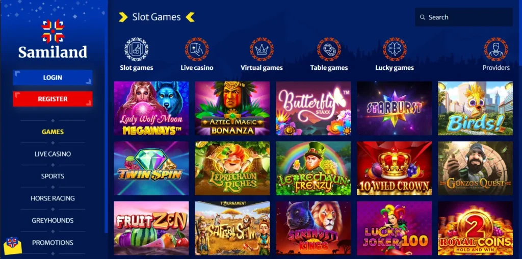Screen dimensions: 522x259
Task: Select the Live casino cards icon
Action: click(197, 49)
